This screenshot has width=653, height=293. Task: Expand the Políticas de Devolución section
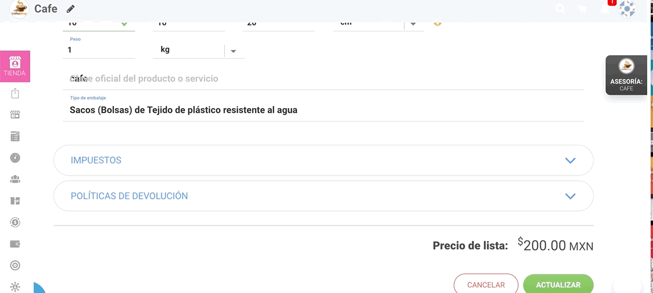[x=323, y=196]
